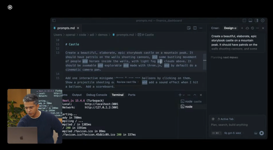
Task: Stop the running agent generation
Action: click(x=262, y=133)
